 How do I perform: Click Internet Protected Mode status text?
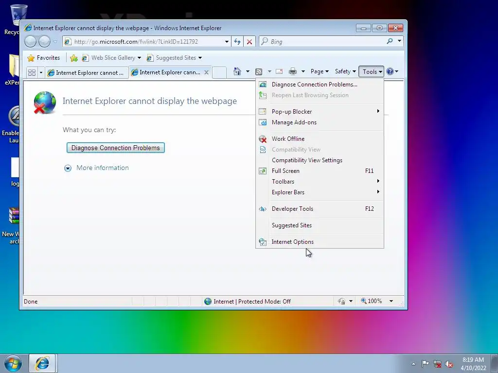pyautogui.click(x=252, y=301)
